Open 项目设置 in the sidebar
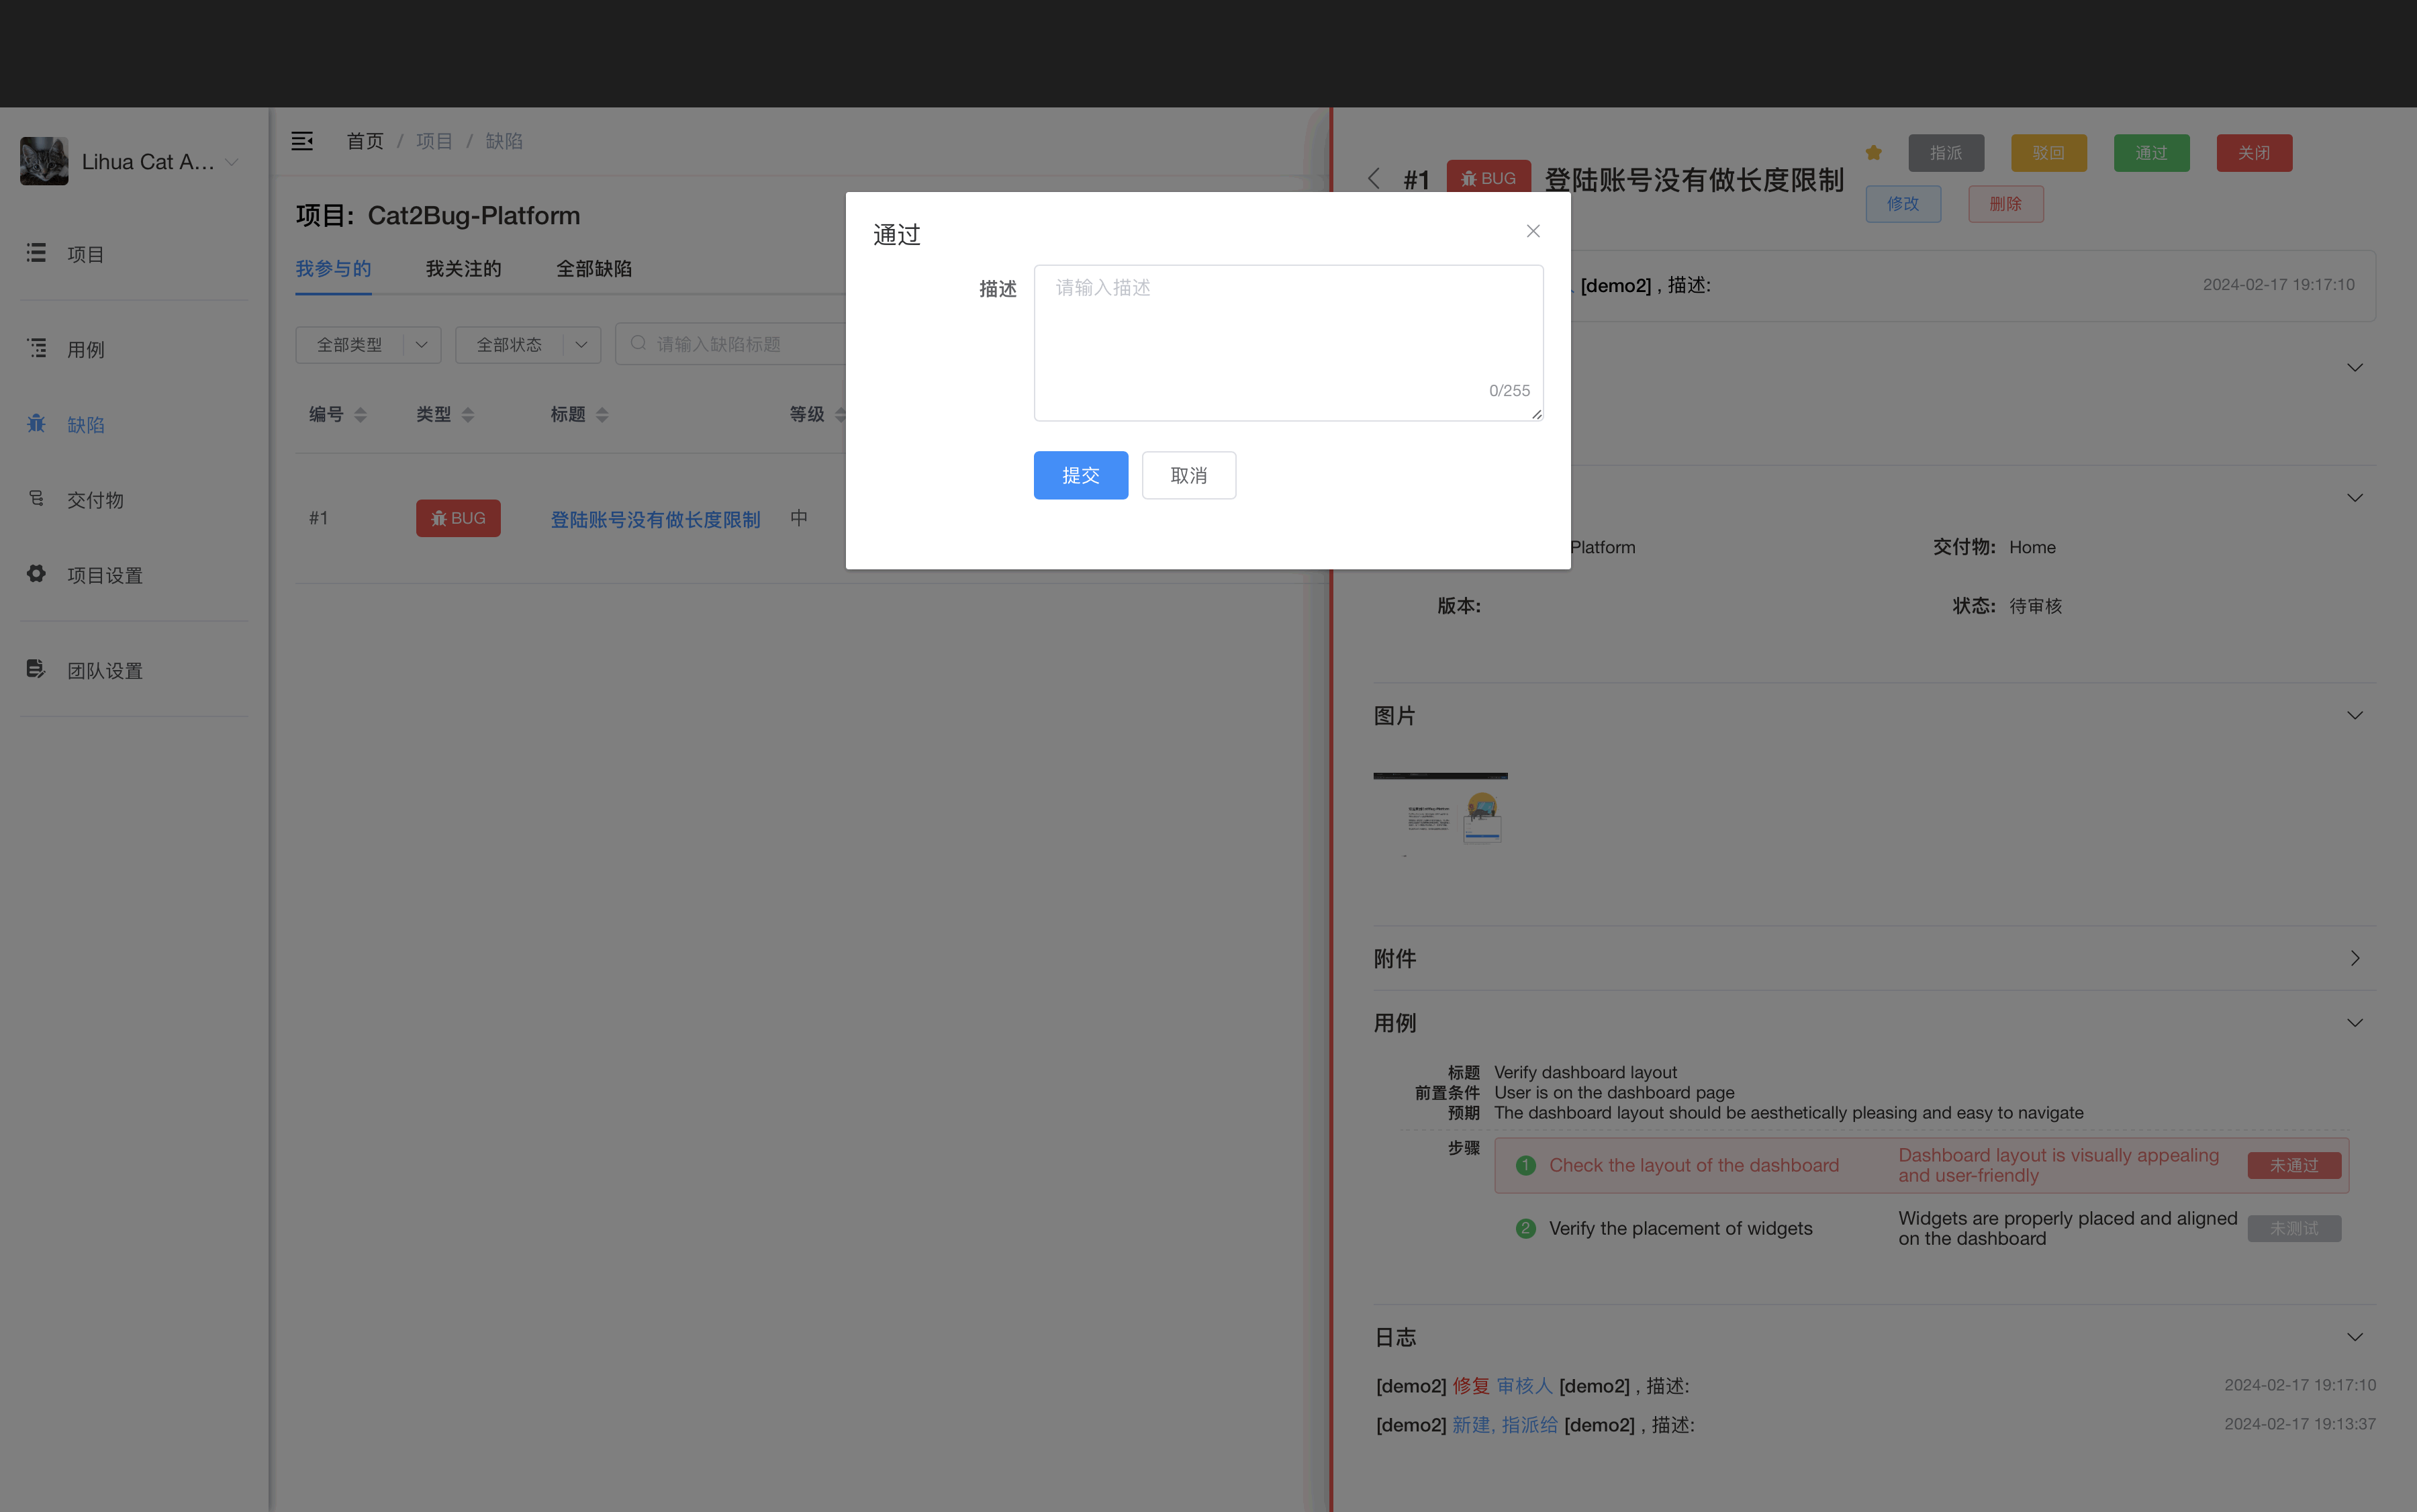The image size is (2417, 1512). pyautogui.click(x=134, y=575)
